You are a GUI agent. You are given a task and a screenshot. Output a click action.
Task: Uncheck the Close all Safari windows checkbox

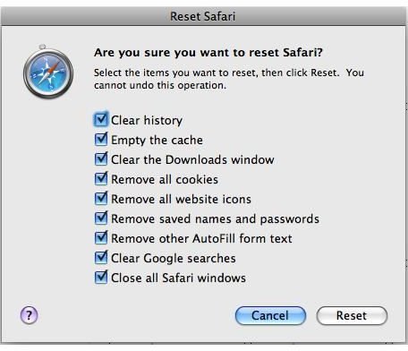coord(101,278)
